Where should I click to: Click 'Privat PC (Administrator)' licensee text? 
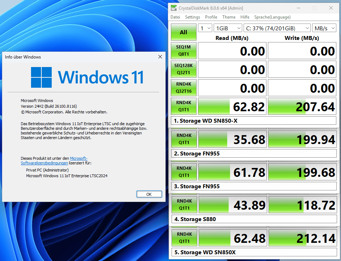coord(47,170)
